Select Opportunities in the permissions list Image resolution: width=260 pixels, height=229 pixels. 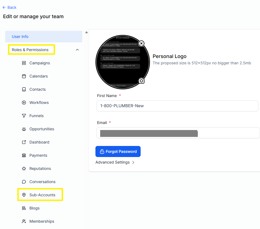pyautogui.click(x=42, y=129)
